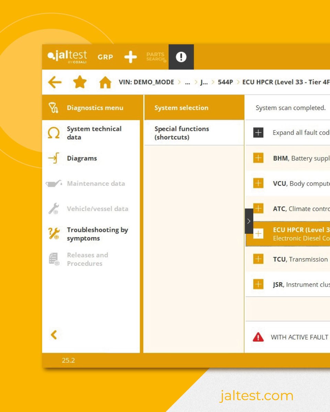
Task: Click the favorites star icon
Action: coord(80,82)
